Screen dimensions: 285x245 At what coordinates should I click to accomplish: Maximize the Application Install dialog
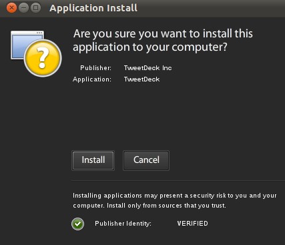35,8
